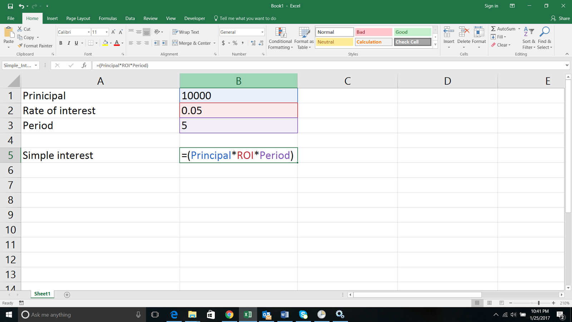Center-align the cell contents

tap(139, 43)
